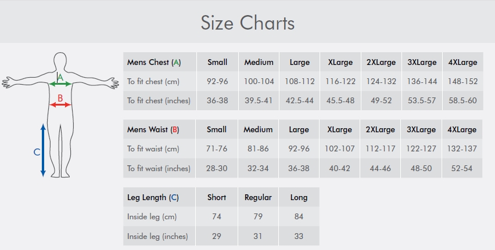Image resolution: width=495 pixels, height=250 pixels.
Task: Click the body outline figure's head
Action: coord(60,60)
